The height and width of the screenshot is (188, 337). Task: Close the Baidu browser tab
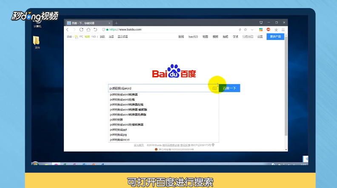109,23
